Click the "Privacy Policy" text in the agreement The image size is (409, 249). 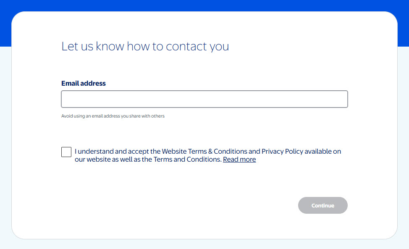[x=282, y=151]
